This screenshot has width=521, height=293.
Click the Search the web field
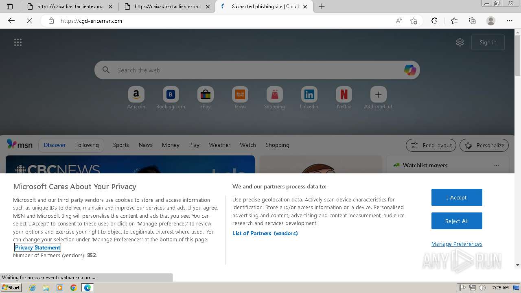(x=257, y=70)
